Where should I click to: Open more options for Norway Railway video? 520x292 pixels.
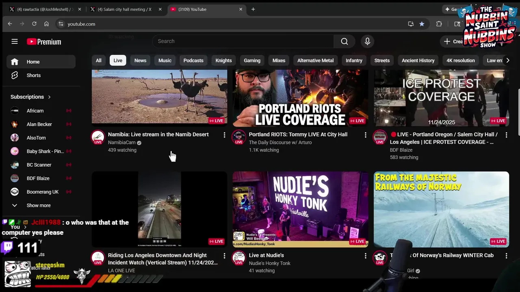pyautogui.click(x=506, y=256)
